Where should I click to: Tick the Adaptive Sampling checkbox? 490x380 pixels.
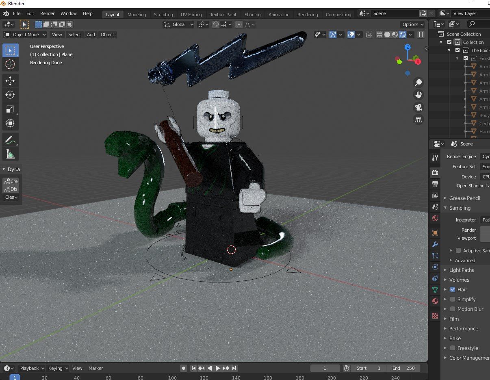458,250
